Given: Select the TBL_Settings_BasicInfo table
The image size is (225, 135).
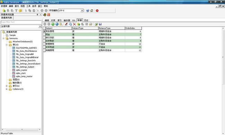Looking at the screenshot, I should 26,61.
